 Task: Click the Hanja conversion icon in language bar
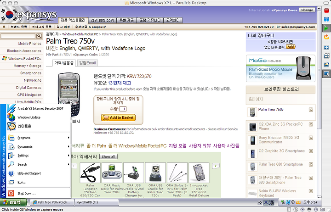[x=272, y=202]
